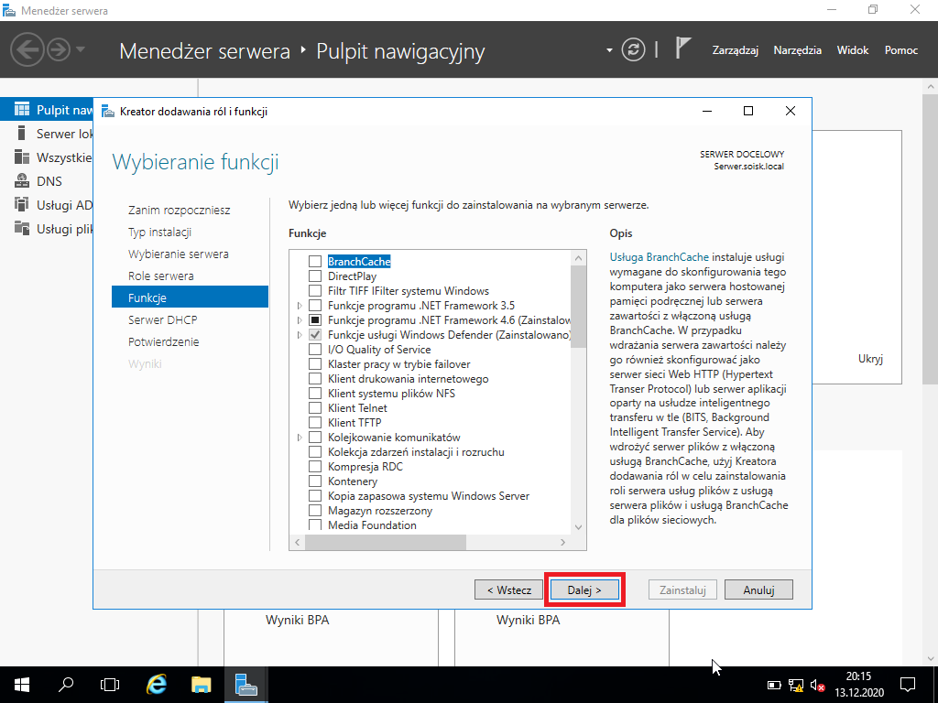Expand Kolejkowanie komunikatów tree node
938x703 pixels.
[x=300, y=438]
